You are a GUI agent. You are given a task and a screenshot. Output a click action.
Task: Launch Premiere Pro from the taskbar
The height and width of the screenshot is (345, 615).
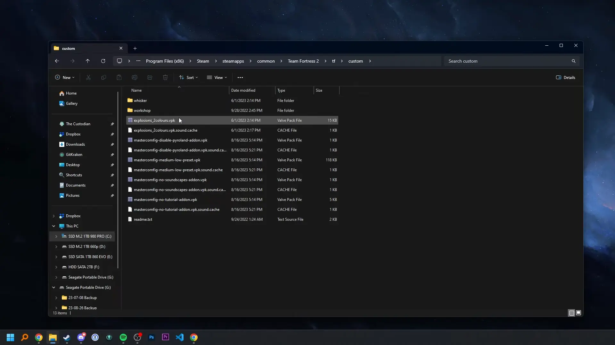[166, 337]
